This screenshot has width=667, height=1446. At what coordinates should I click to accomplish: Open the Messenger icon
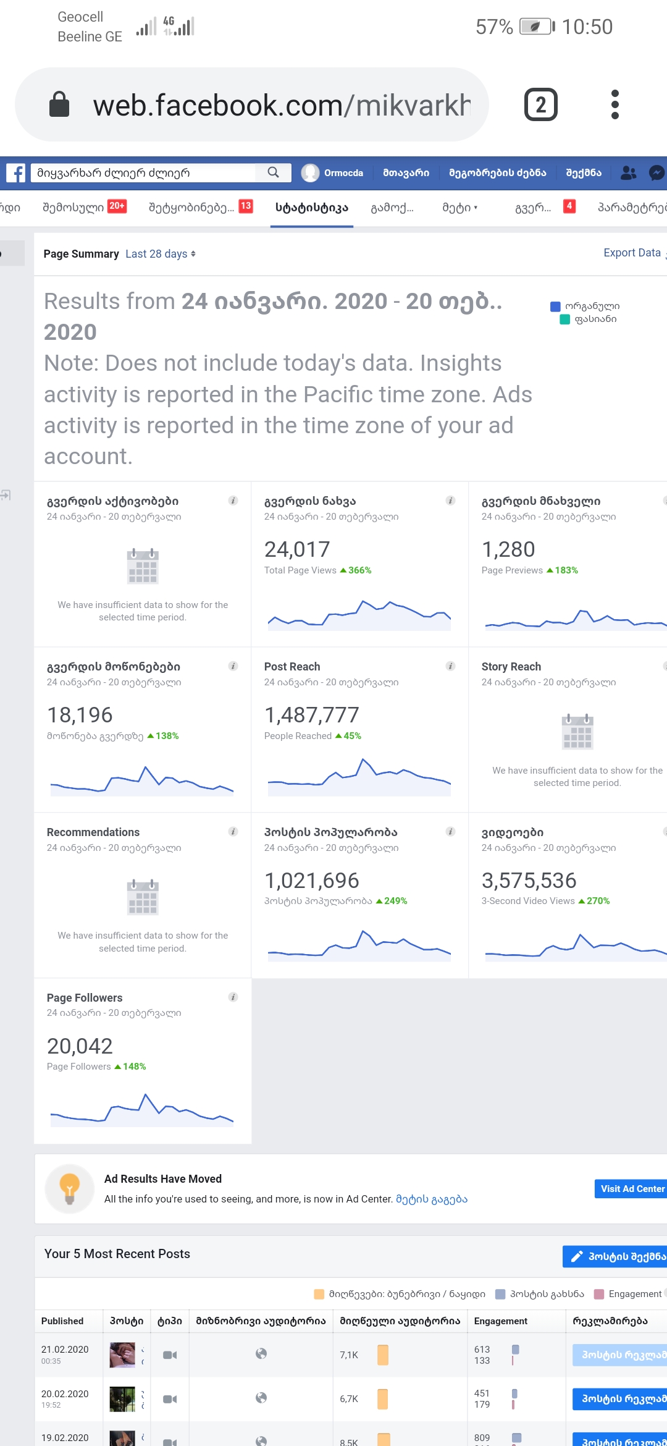click(x=657, y=173)
